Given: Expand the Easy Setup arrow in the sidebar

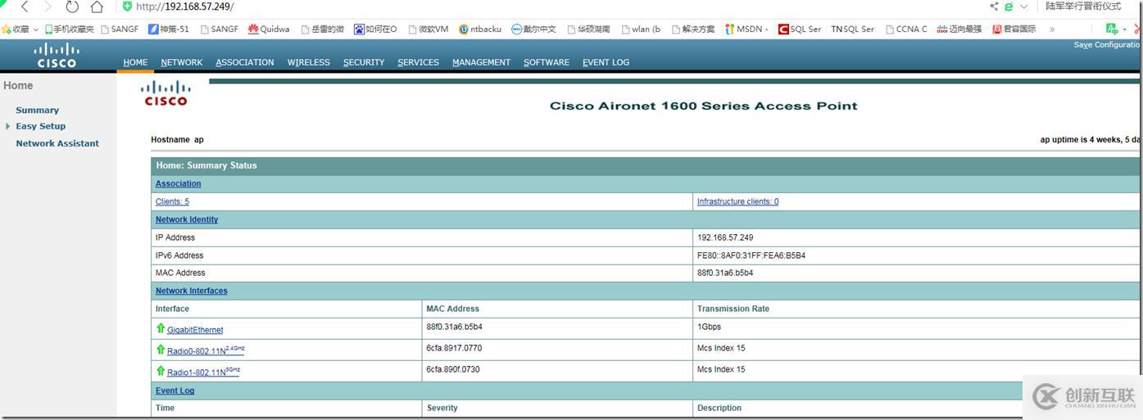Looking at the screenshot, I should 8,126.
